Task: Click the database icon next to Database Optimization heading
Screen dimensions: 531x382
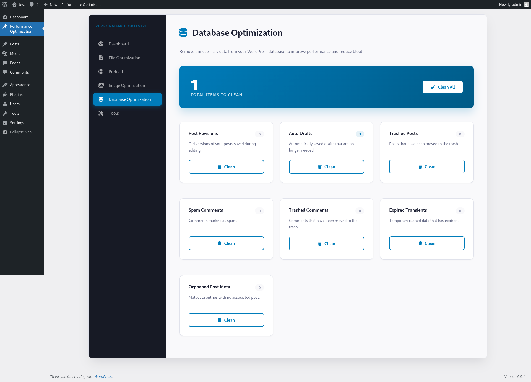Action: [x=183, y=32]
